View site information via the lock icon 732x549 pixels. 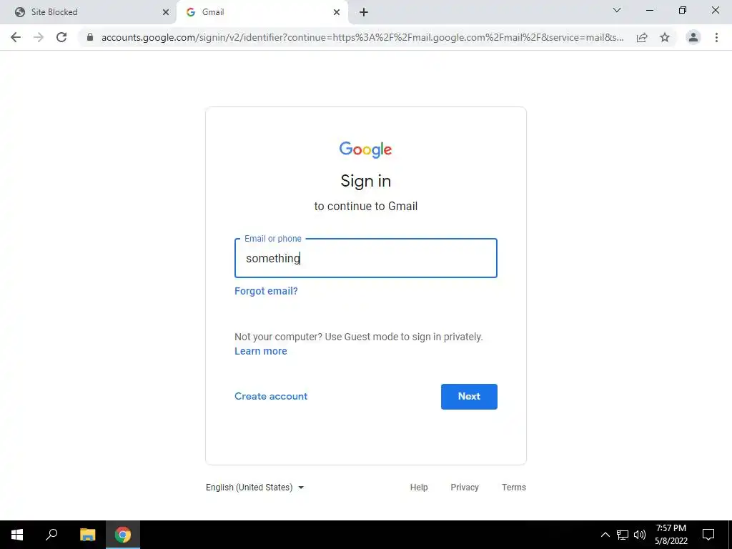point(90,37)
